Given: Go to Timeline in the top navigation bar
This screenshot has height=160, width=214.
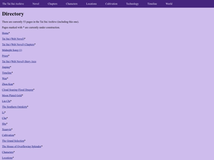Looking at the screenshot, I should point(152,4).
